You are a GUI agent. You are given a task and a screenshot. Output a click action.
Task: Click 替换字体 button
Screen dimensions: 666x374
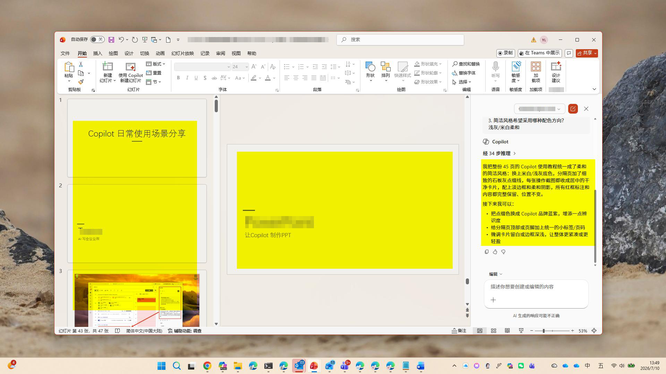(x=464, y=73)
